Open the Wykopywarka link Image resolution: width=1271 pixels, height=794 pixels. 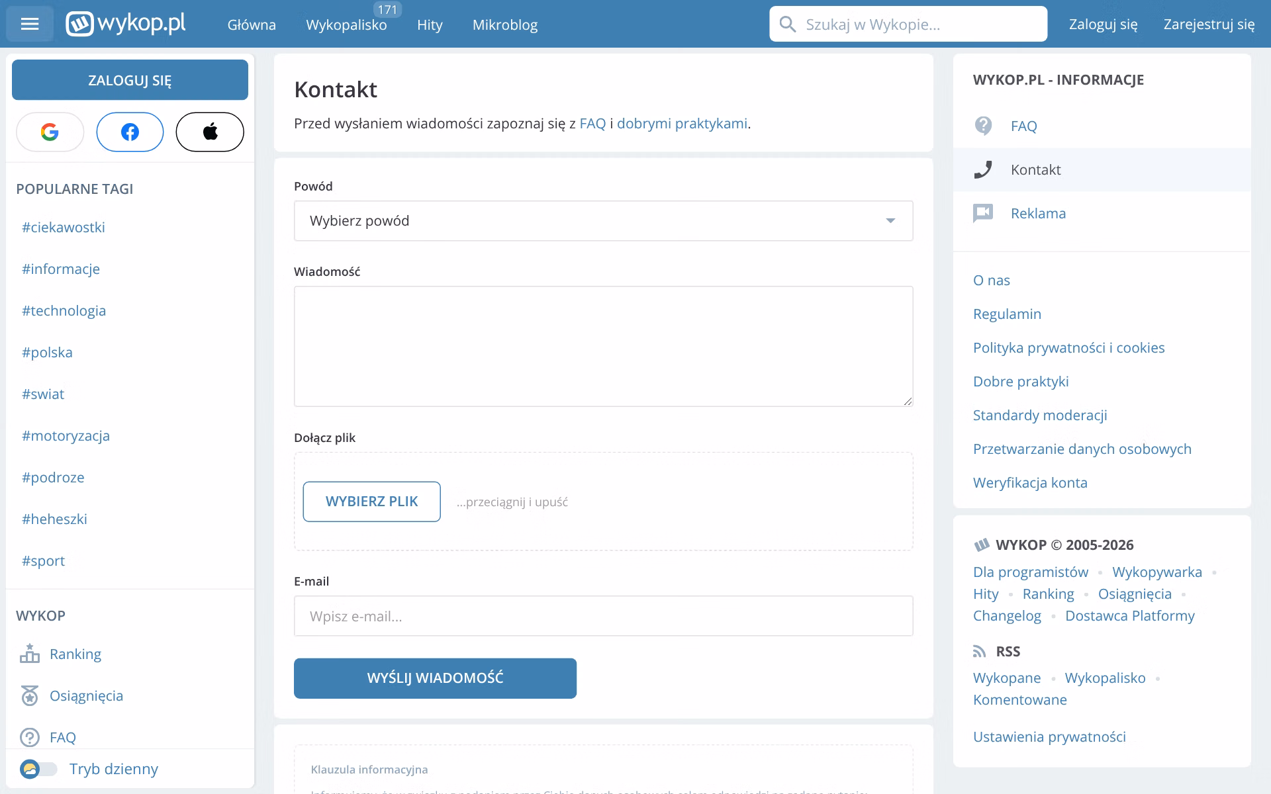pyautogui.click(x=1157, y=572)
